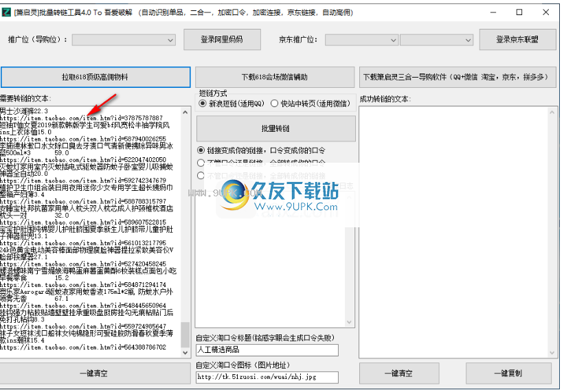The image size is (564, 390).
Task: Select 链接变成你的链接，口令变成你的口令 option
Action: [261, 150]
